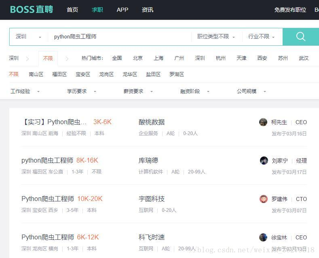This screenshot has width=319, height=258.
Task: Select hot city 全国
Action: coord(117,58)
